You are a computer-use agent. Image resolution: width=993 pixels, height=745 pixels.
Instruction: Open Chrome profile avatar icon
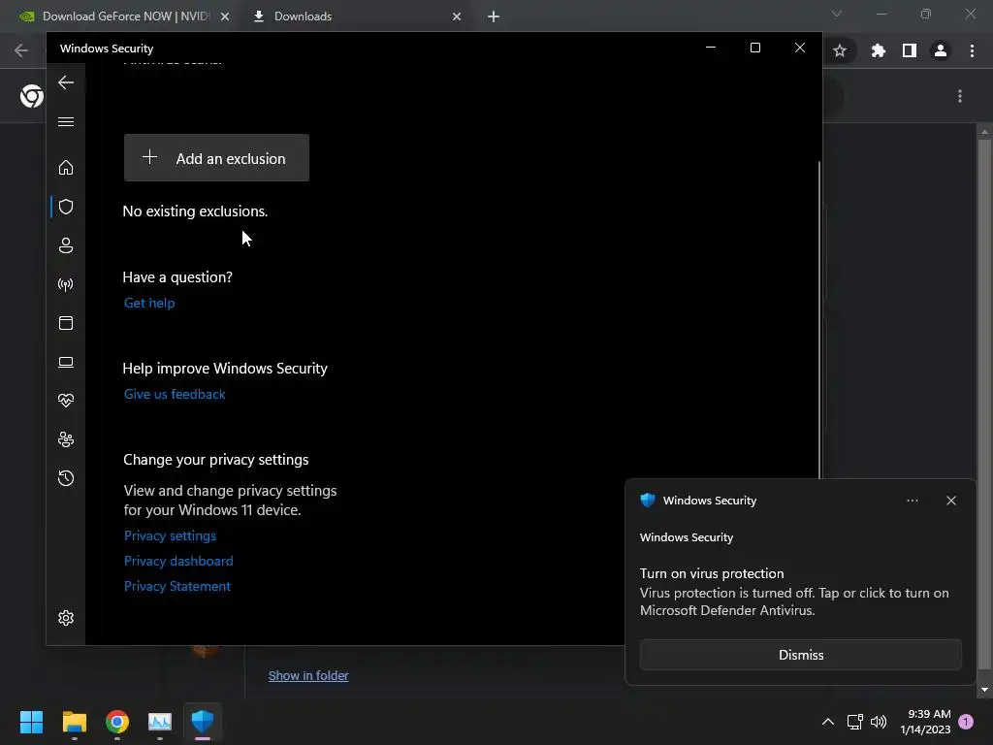[941, 50]
